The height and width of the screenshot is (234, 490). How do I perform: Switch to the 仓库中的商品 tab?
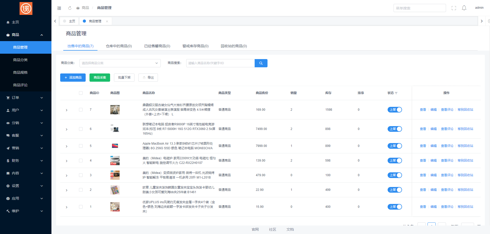[x=119, y=46]
